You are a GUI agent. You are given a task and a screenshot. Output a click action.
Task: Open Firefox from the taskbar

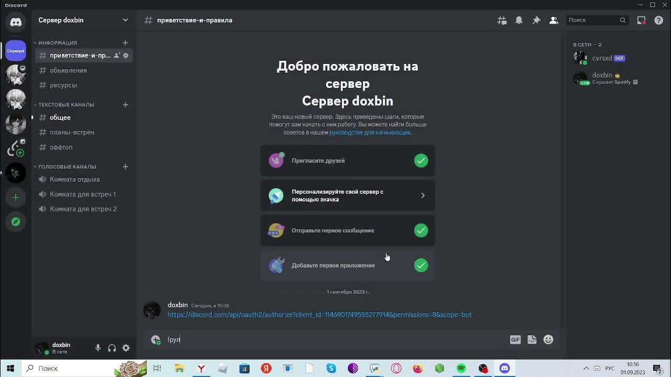tap(418, 368)
